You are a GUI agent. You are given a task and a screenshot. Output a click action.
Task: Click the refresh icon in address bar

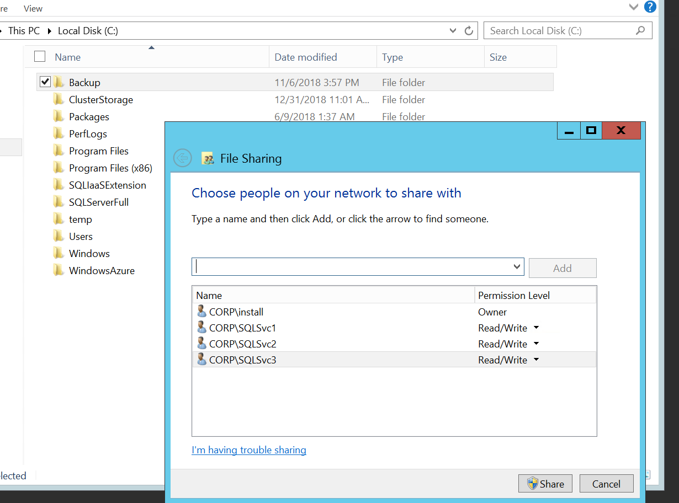(469, 31)
